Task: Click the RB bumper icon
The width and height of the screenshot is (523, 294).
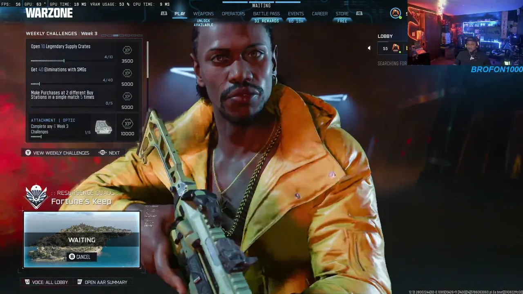Action: point(359,13)
